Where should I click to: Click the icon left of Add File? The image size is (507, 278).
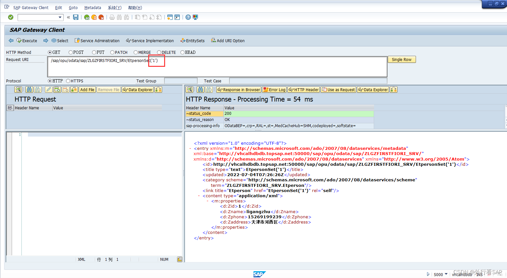point(74,90)
